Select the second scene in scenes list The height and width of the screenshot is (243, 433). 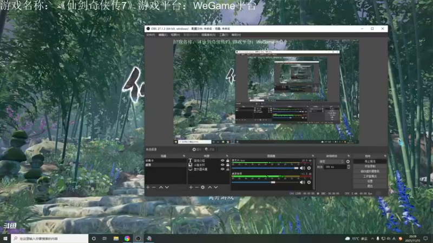coord(166,165)
